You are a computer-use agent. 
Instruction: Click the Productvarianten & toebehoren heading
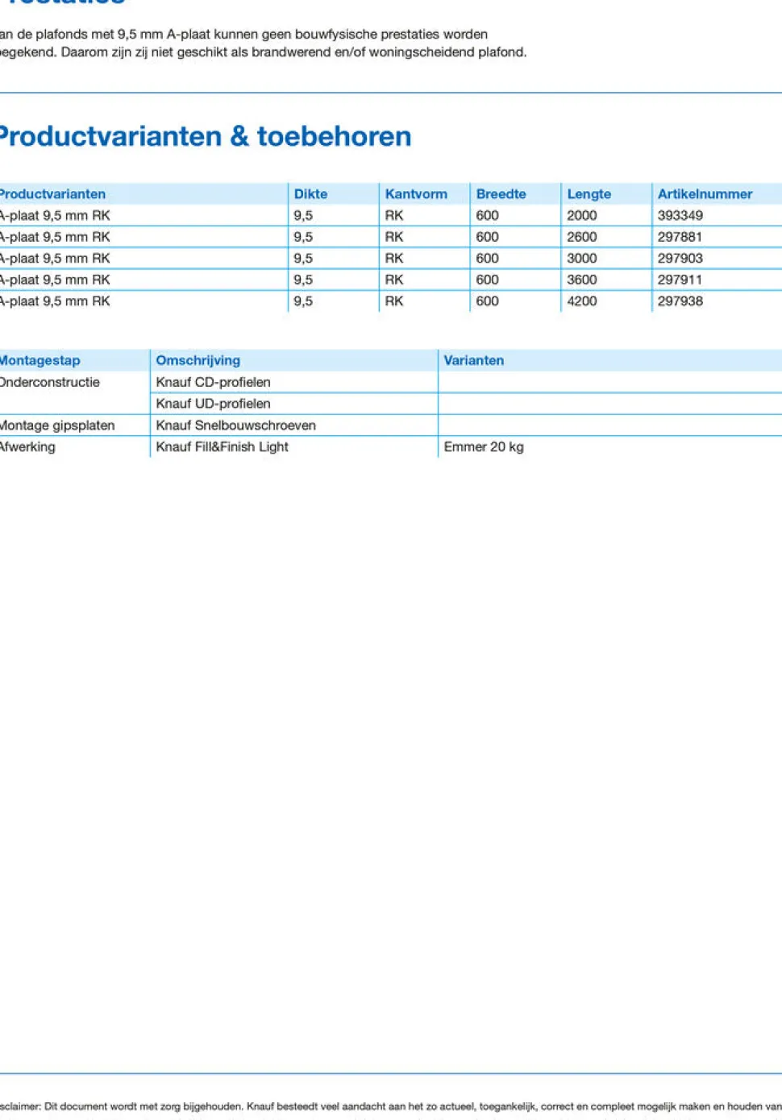(x=204, y=136)
